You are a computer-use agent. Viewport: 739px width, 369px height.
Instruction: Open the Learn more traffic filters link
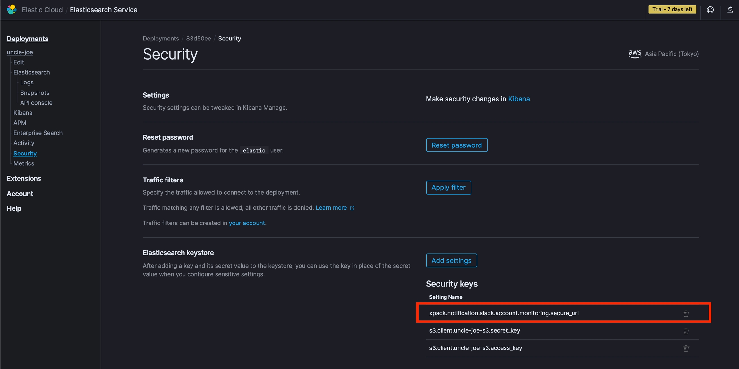pyautogui.click(x=331, y=208)
